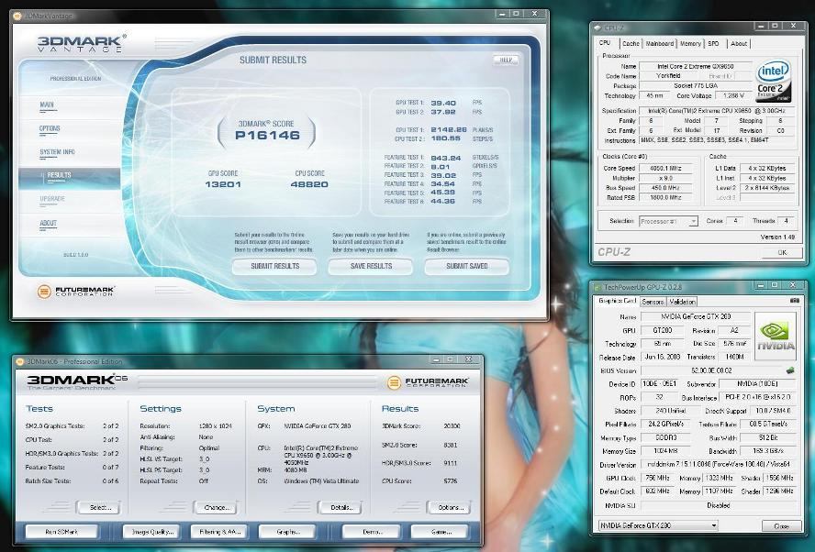The height and width of the screenshot is (552, 815).
Task: Select RESULTS in the Vantage sidebar
Action: tap(70, 175)
